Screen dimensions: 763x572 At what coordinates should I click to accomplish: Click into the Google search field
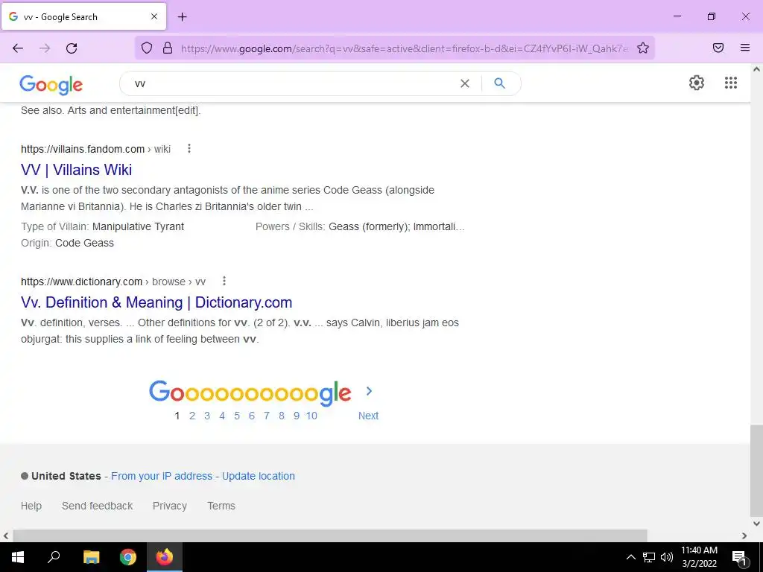coord(292,83)
